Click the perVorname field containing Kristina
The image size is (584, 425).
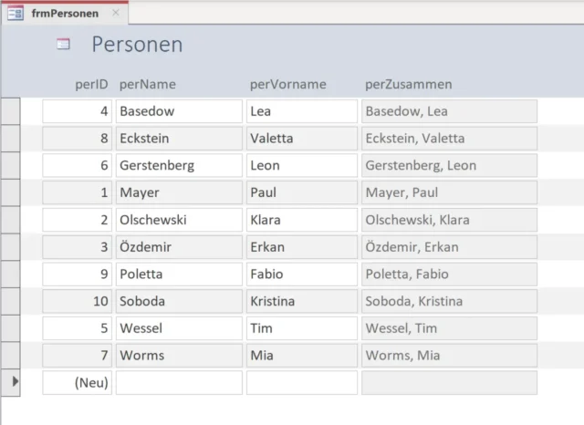tap(301, 301)
